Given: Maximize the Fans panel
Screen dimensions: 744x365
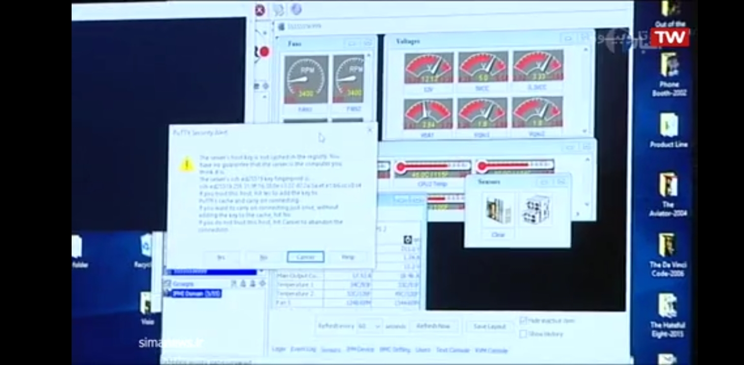Looking at the screenshot, I should click(x=368, y=44).
